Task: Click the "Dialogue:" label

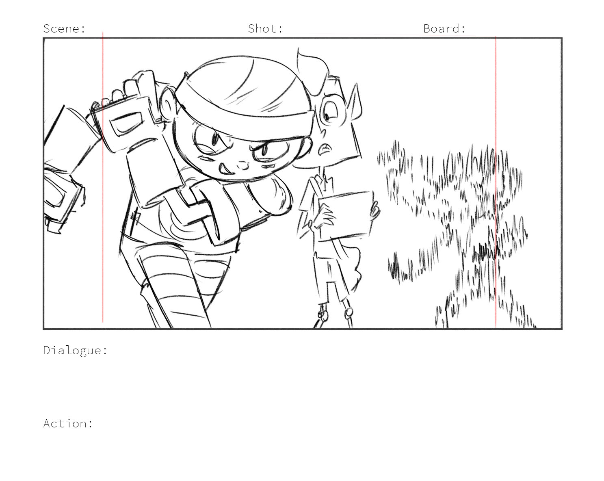Action: pos(76,351)
